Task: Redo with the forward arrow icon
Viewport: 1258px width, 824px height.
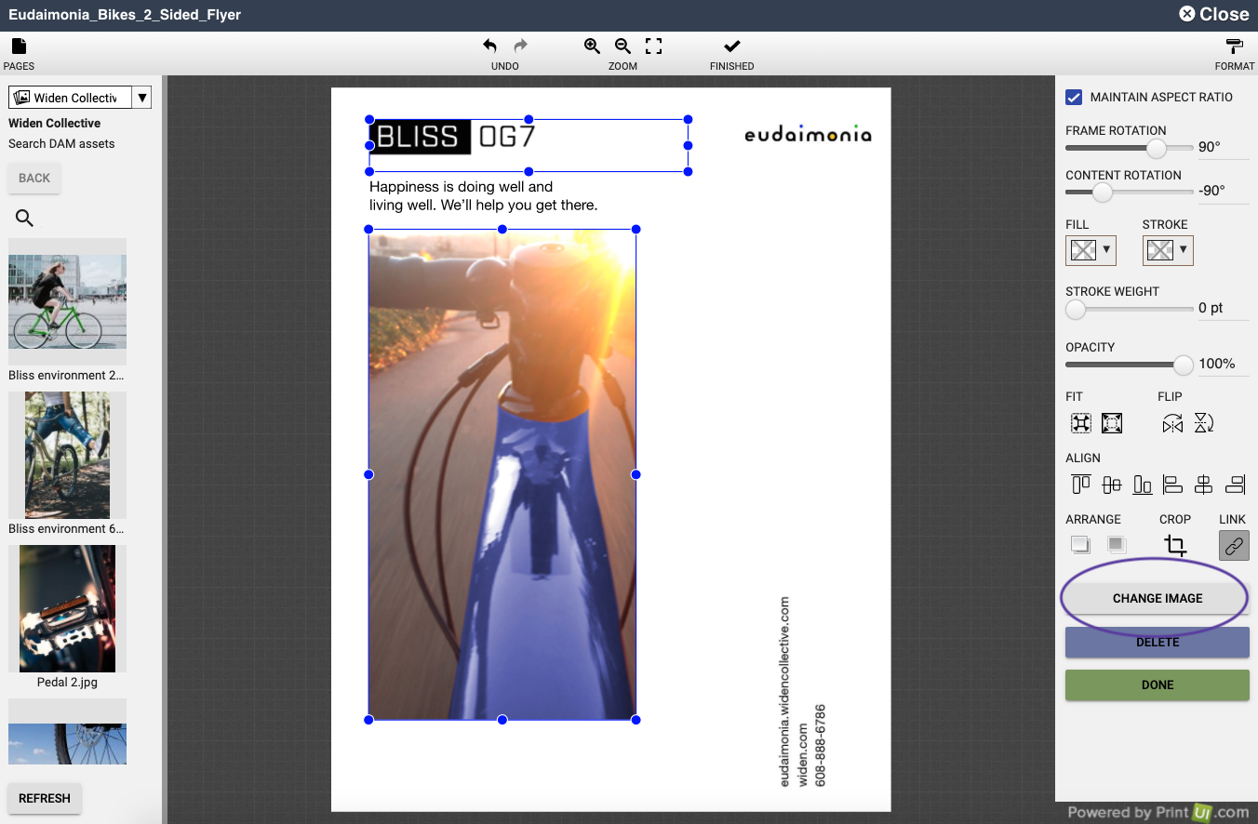Action: (x=521, y=46)
